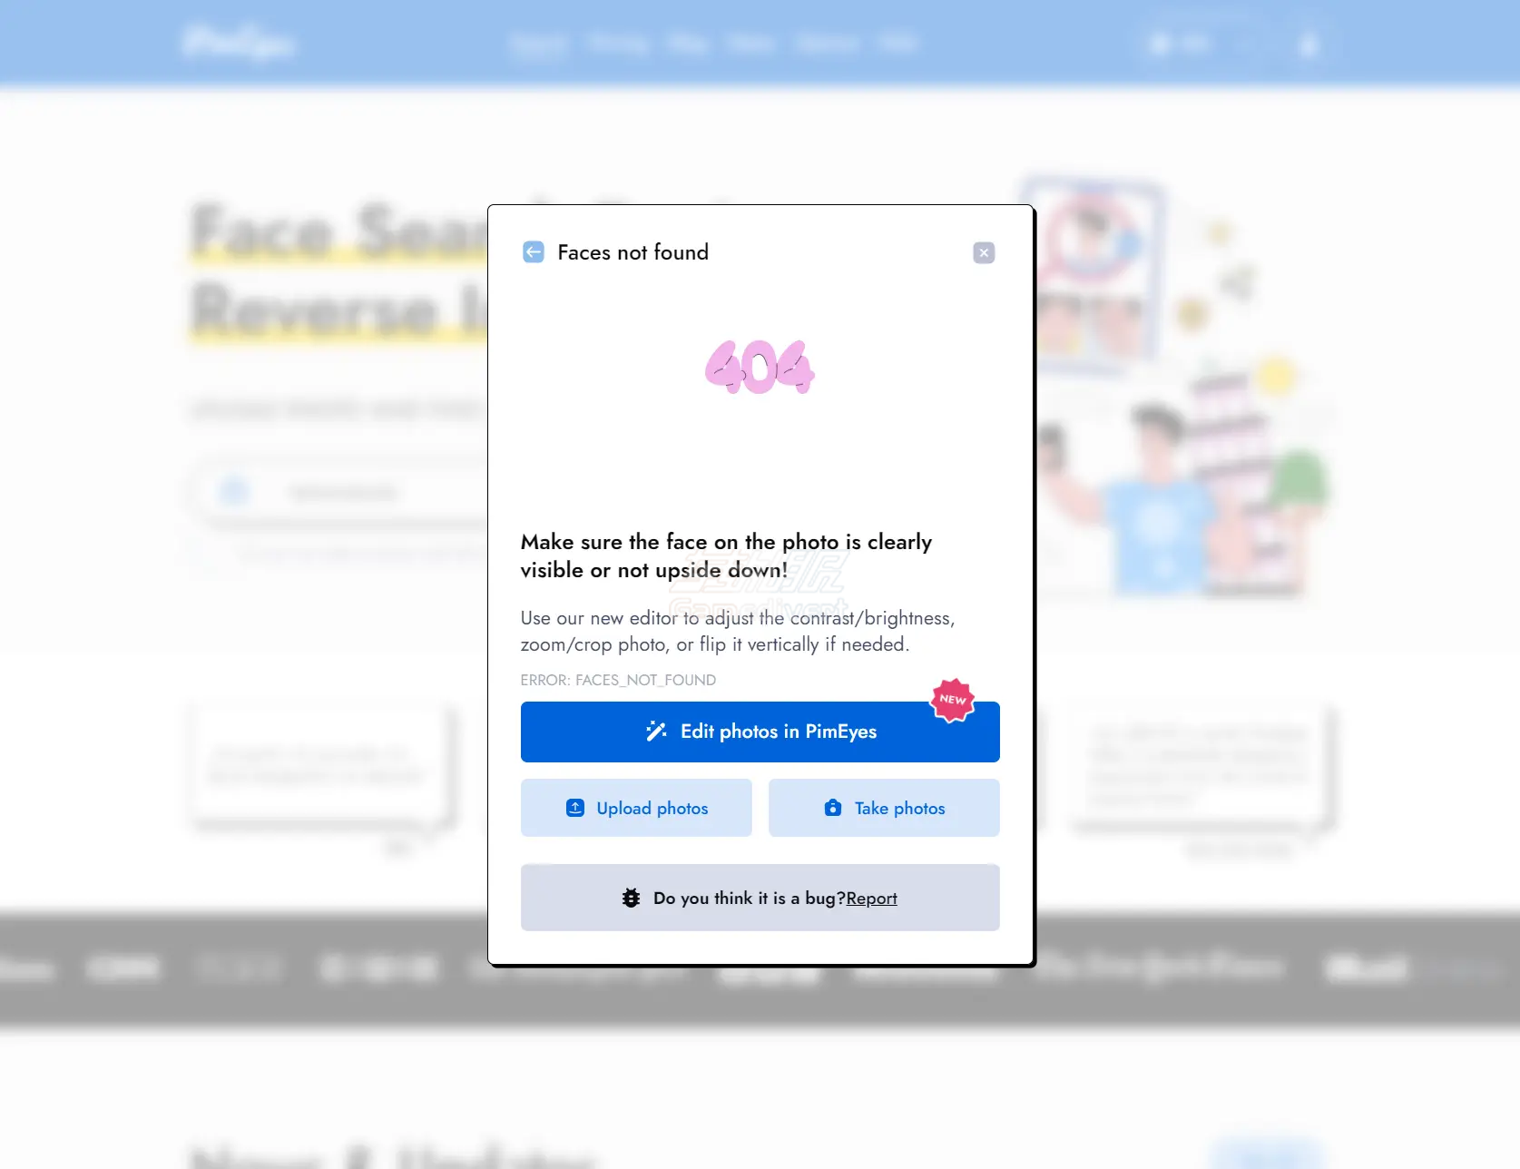Close the Faces not found dialog
1520x1169 pixels.
pos(984,253)
